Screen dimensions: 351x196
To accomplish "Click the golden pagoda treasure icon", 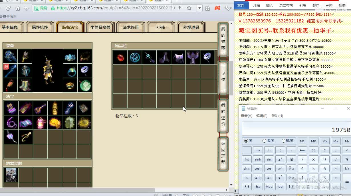I will (55, 108).
